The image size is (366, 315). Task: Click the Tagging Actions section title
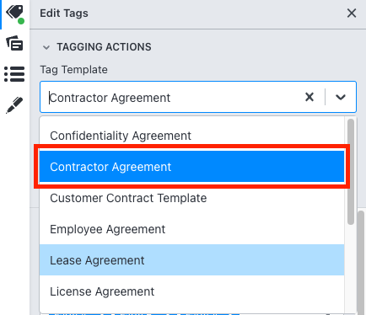[104, 47]
